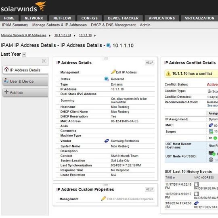Click the Samsung icon for 3/16/2014 history event
Viewport: 218px width, 218px height.
[x=196, y=203]
